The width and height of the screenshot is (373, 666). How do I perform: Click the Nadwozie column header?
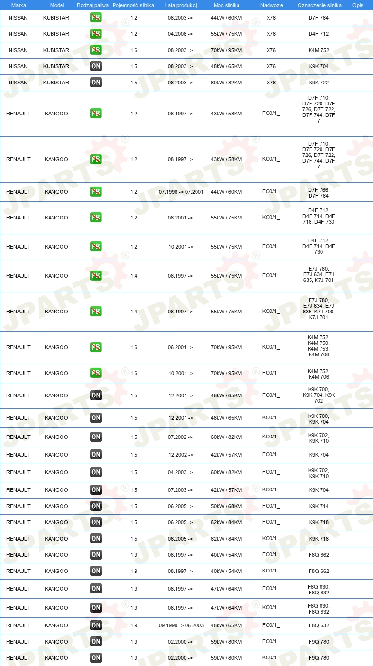click(x=271, y=5)
